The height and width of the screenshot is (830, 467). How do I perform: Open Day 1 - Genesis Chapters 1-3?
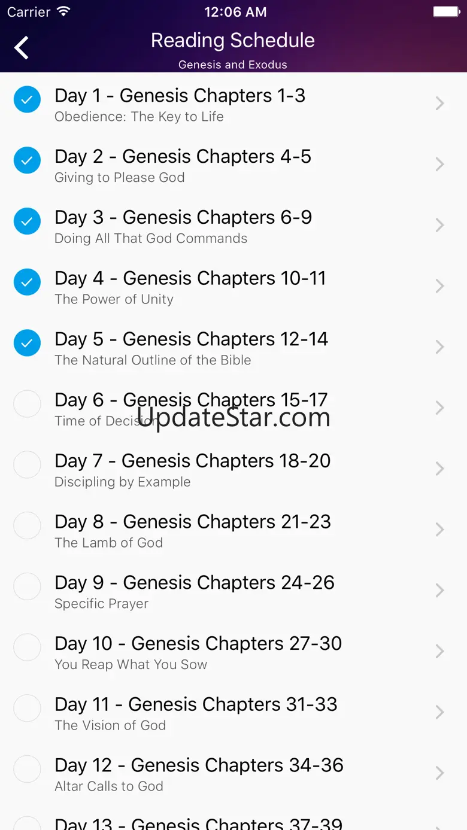tap(180, 96)
